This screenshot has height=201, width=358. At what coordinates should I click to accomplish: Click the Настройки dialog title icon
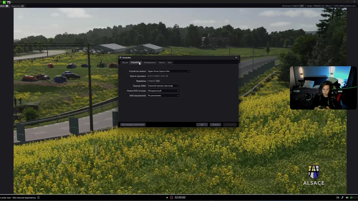tap(121, 58)
